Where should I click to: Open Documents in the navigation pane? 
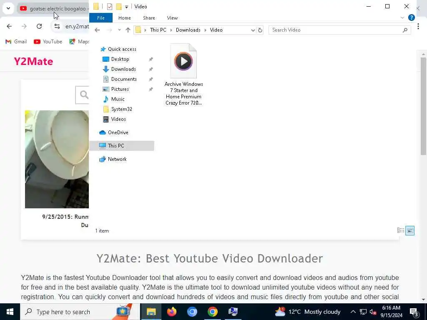[124, 79]
